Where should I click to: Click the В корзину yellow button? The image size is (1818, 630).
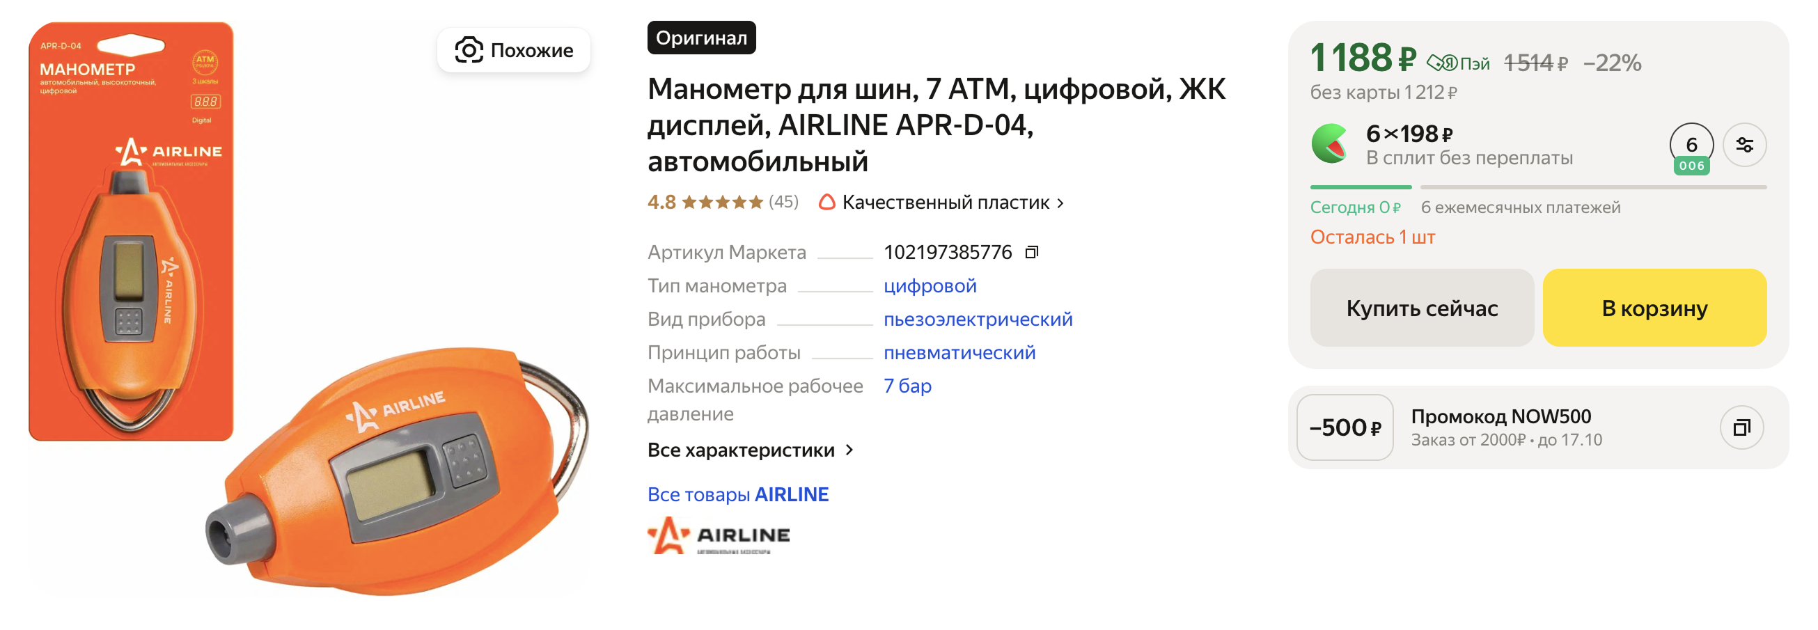(1654, 308)
